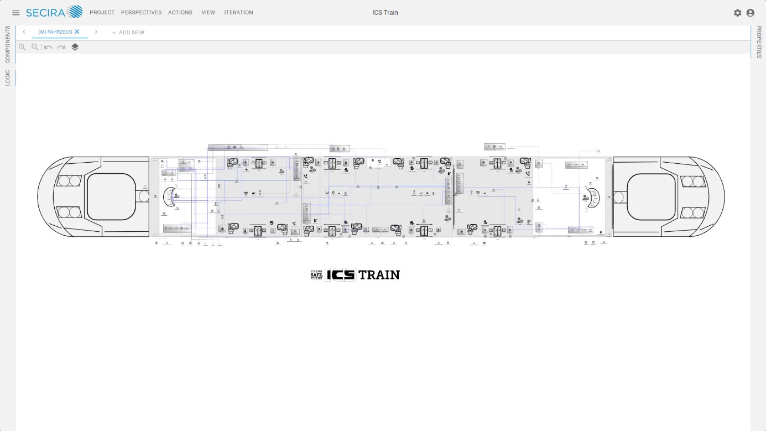Screen dimensions: 766x431
Task: Expand the COMPONENTS side panel
Action: (8, 44)
